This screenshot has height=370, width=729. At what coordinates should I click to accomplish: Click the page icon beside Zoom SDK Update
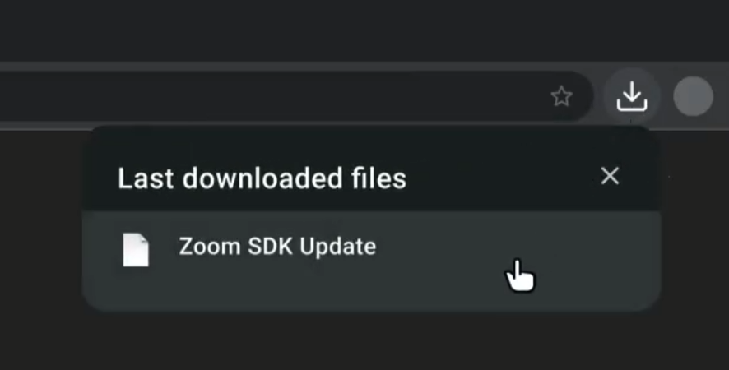[x=135, y=250]
